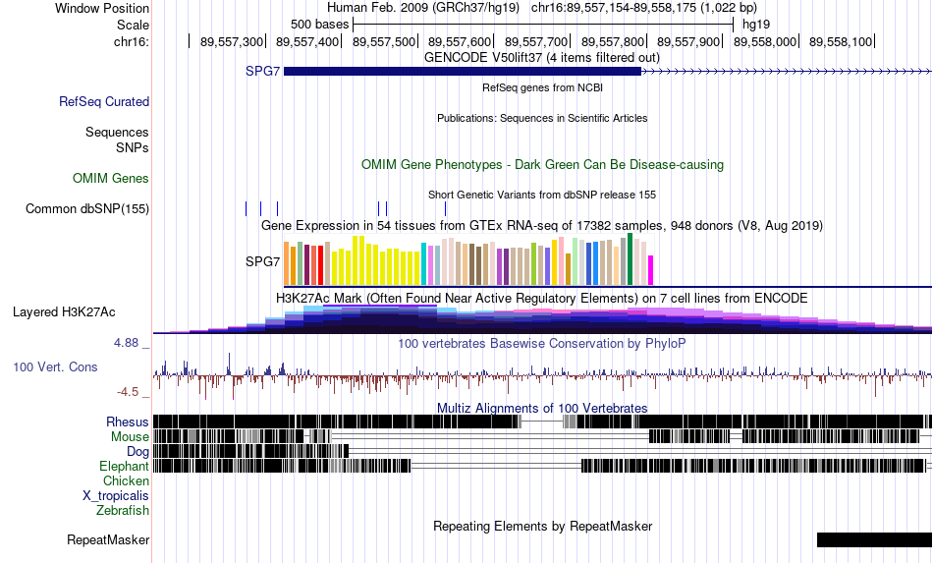Open the 100 Vert. Cons track label
933x563 pixels.
(55, 367)
